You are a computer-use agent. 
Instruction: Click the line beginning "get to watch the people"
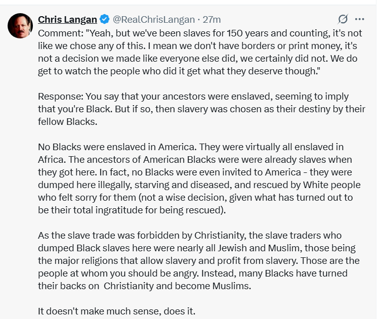pos(179,71)
